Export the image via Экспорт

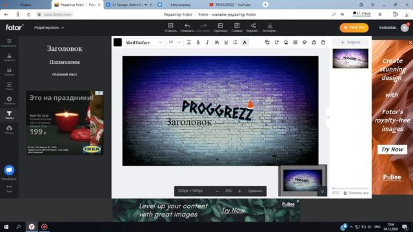pos(270,27)
